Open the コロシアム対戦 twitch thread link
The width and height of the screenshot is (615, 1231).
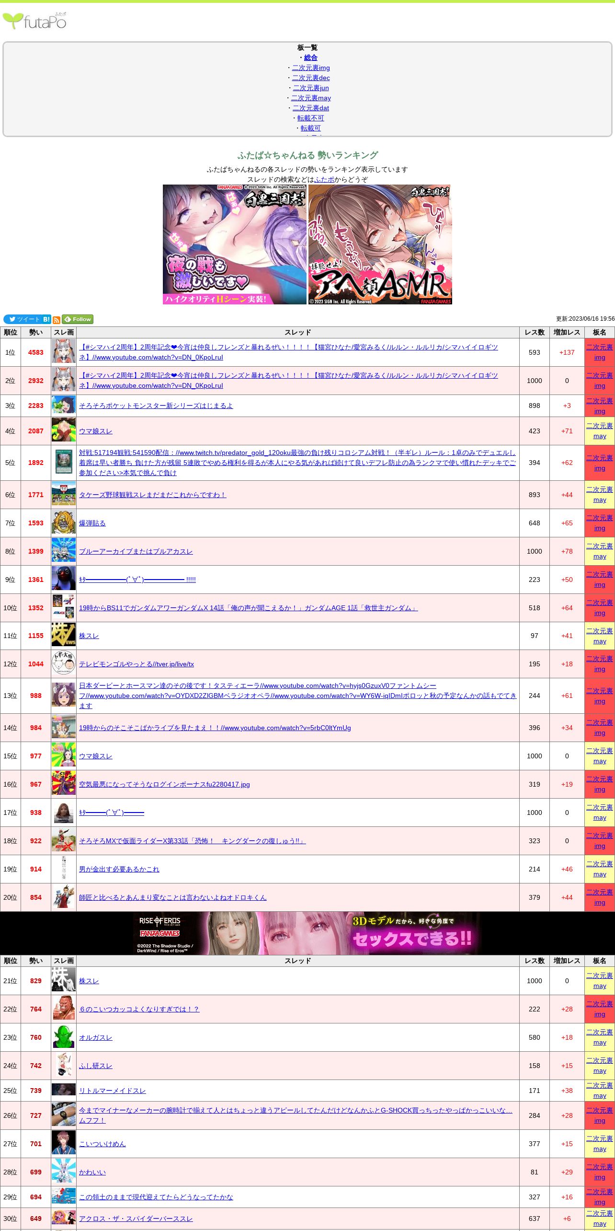[297, 463]
